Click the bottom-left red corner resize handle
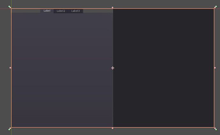 10,128
